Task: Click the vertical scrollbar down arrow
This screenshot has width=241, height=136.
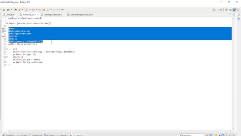Action: click(x=233, y=128)
